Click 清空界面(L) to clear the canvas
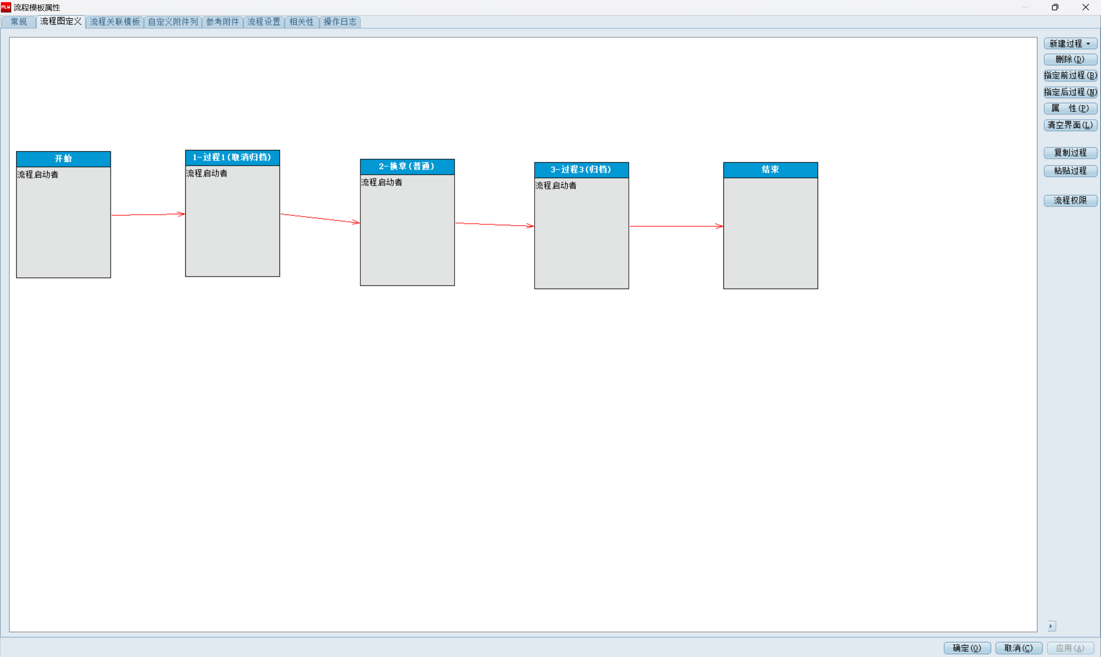Image resolution: width=1101 pixels, height=657 pixels. pyautogui.click(x=1070, y=125)
